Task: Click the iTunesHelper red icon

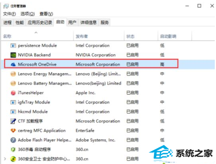Action: tap(13, 93)
